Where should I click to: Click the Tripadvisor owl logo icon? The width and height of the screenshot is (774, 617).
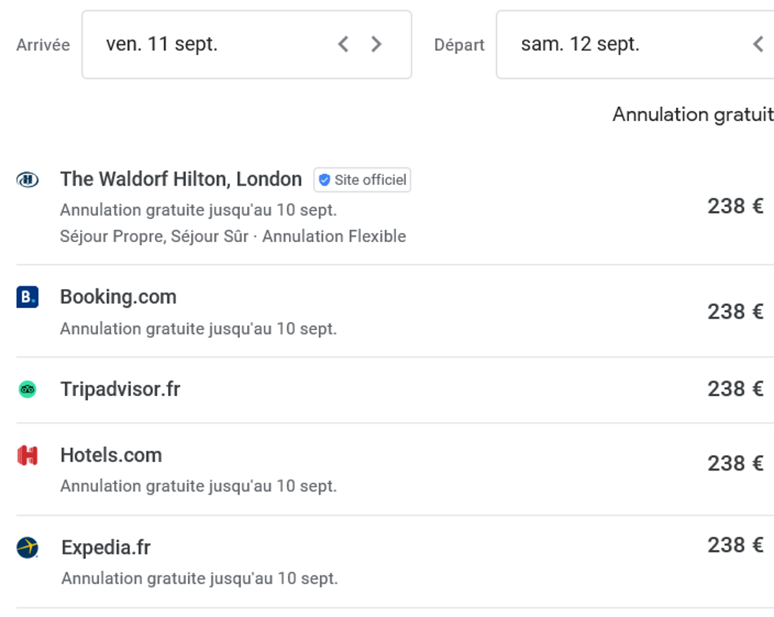pyautogui.click(x=27, y=390)
